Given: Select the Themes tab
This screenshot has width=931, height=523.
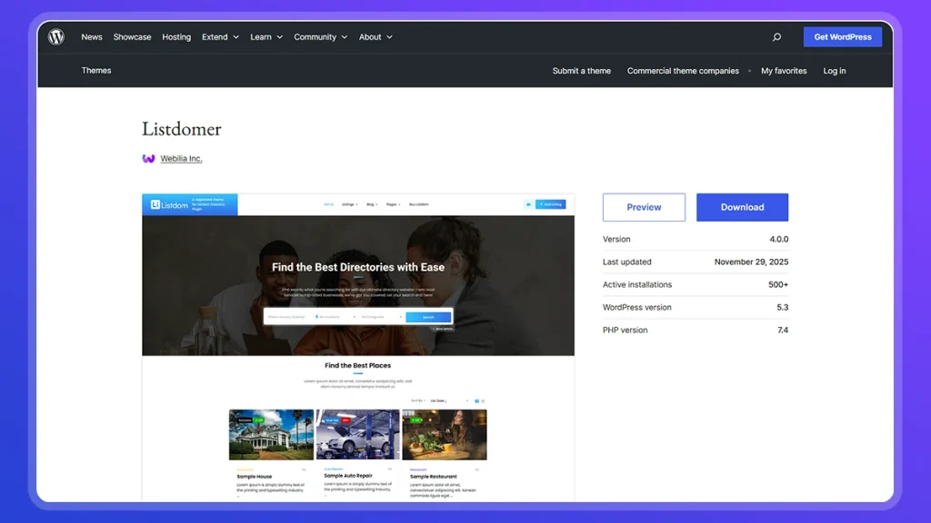Looking at the screenshot, I should tap(95, 70).
